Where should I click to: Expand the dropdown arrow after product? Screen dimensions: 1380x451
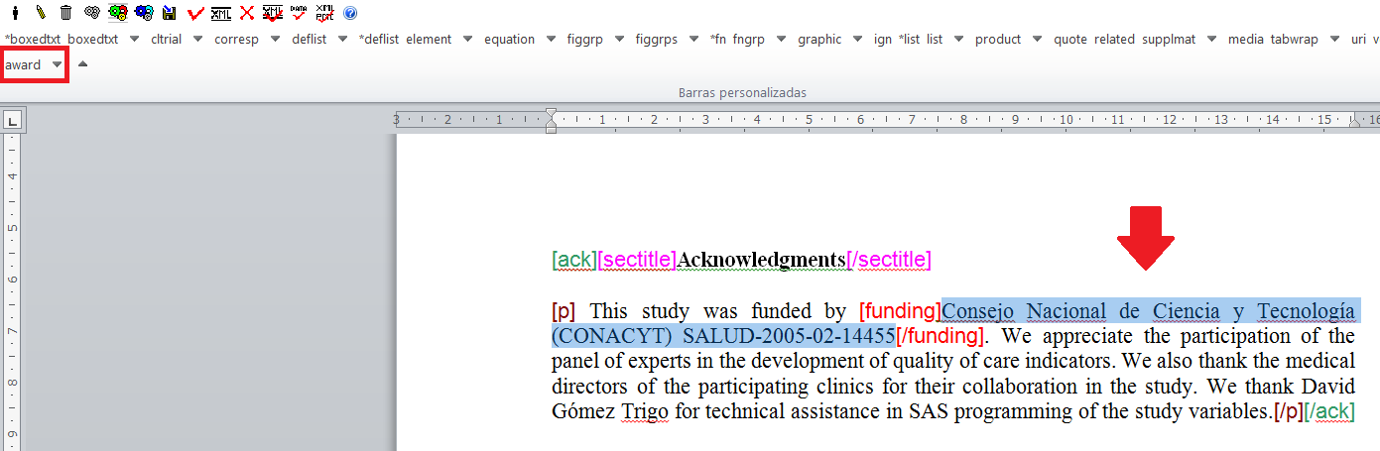(1037, 40)
